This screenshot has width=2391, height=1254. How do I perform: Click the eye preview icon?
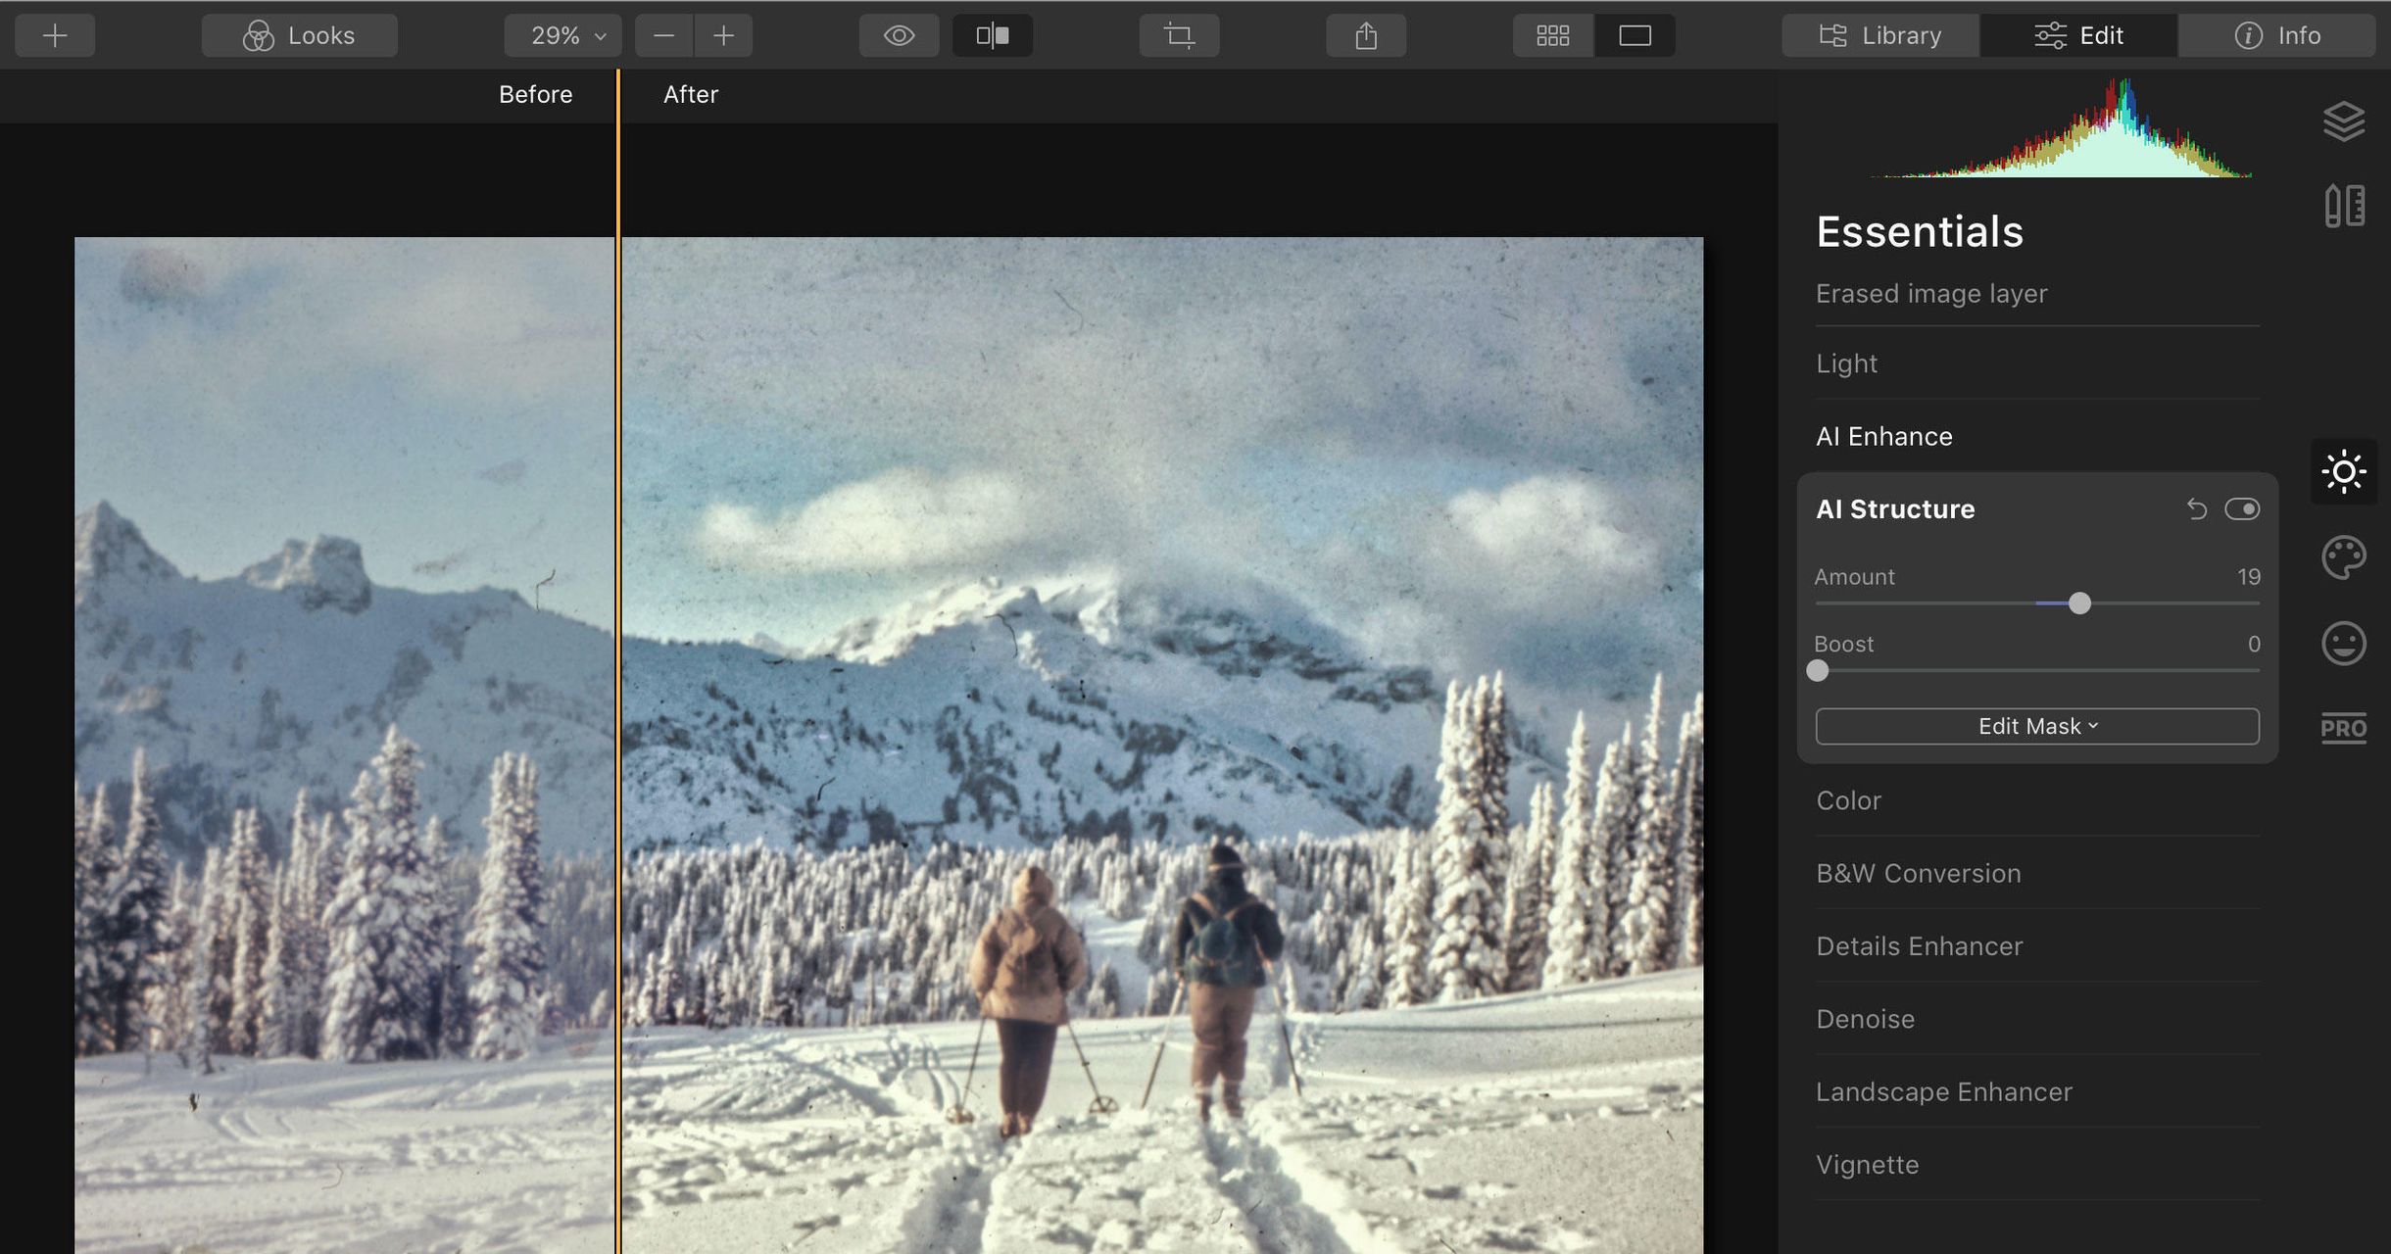coord(898,34)
